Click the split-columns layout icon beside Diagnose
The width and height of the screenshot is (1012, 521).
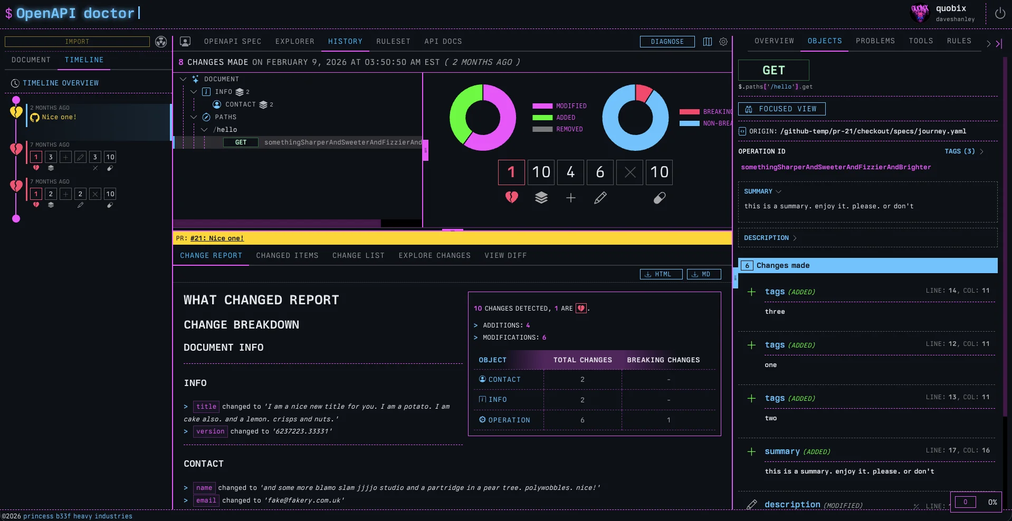pyautogui.click(x=708, y=42)
